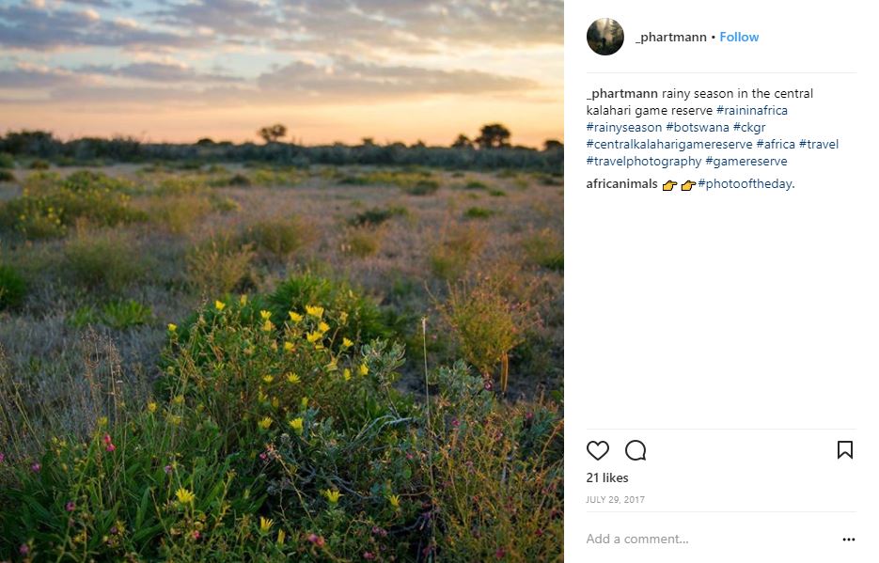This screenshot has width=879, height=563.
Task: Open _phartmann username in post header
Action: coord(671,37)
